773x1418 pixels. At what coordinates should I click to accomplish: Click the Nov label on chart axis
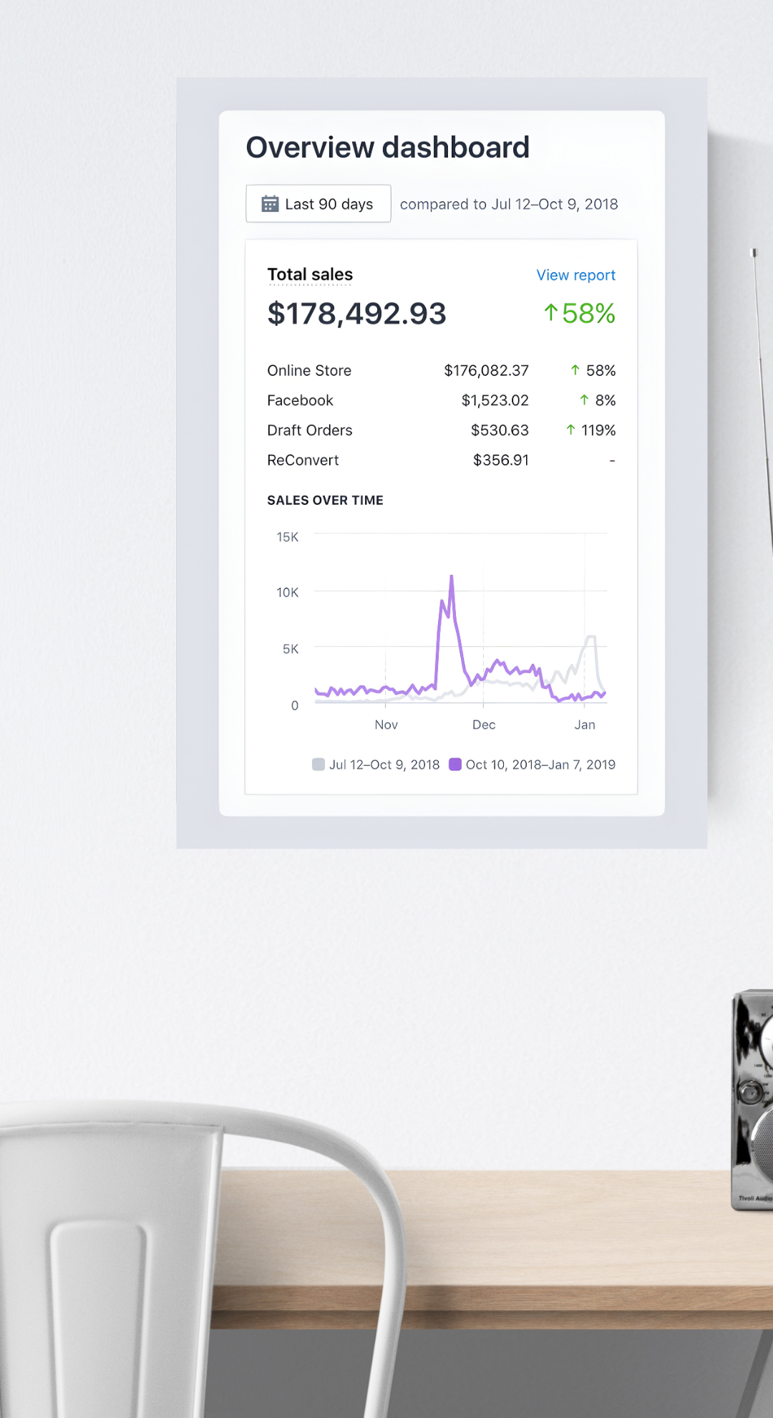tap(386, 725)
